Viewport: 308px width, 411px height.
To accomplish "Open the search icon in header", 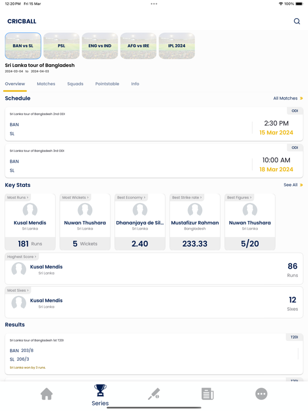I will click(297, 21).
